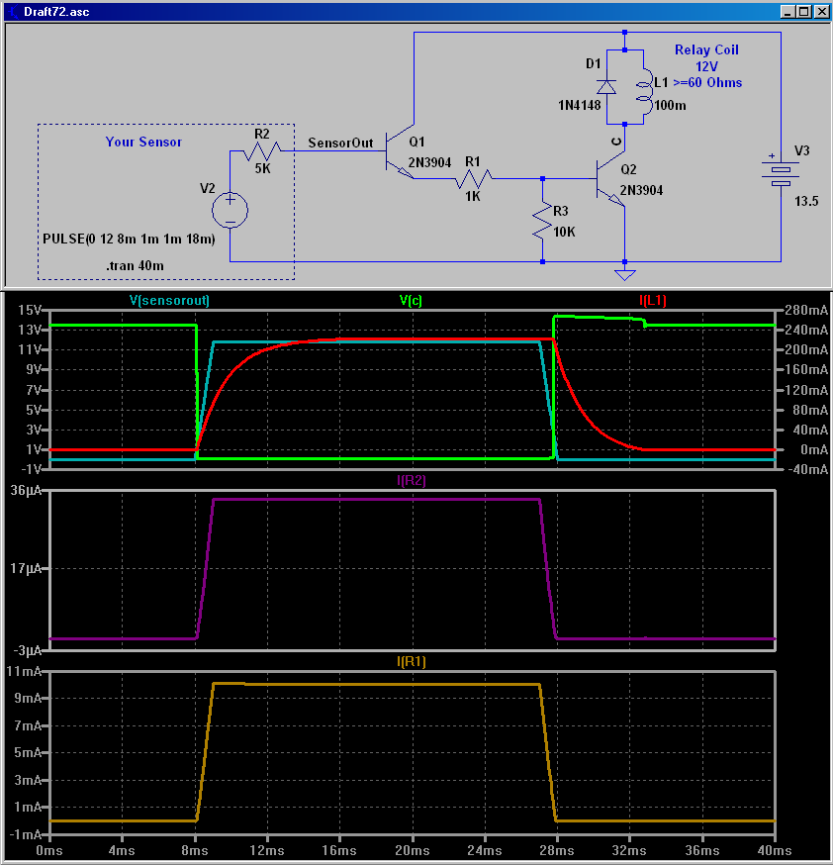Click the LTspice icon in the title bar
Screen dimensions: 833x865
coord(12,12)
